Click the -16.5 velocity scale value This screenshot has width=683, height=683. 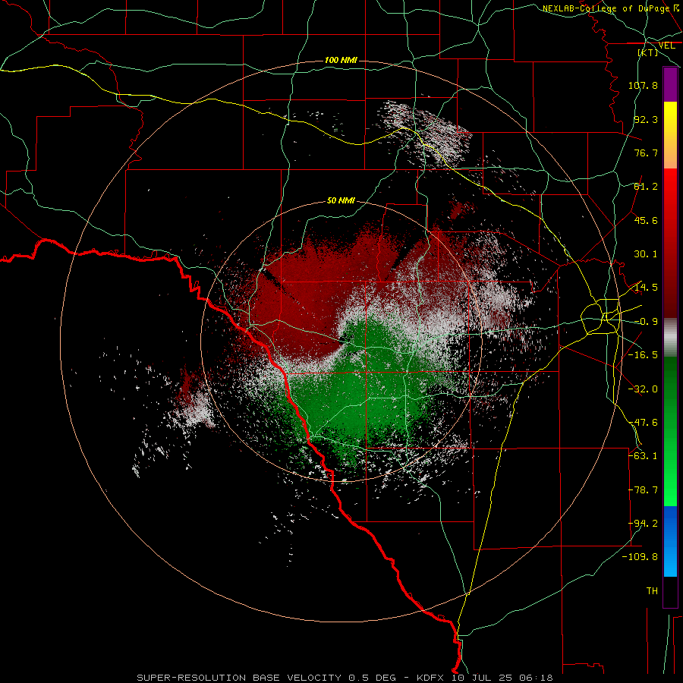pyautogui.click(x=643, y=355)
